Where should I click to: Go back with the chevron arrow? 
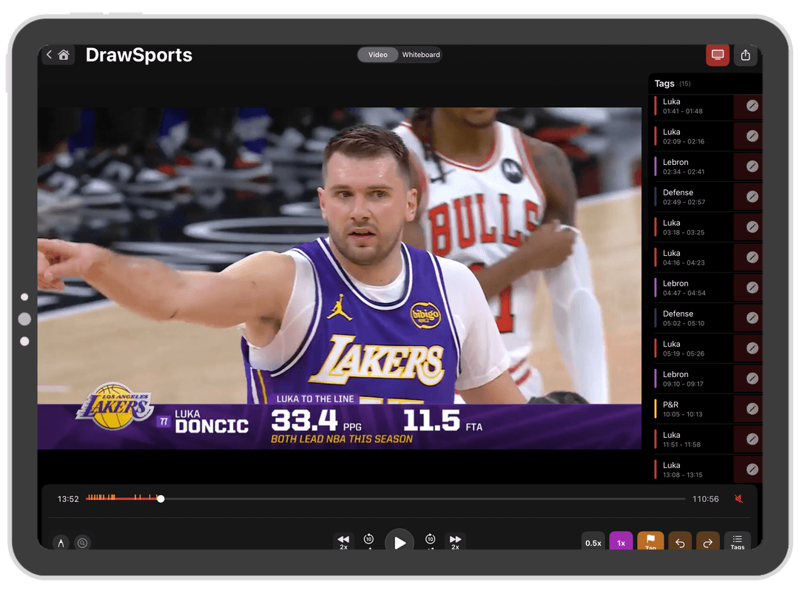pyautogui.click(x=49, y=54)
